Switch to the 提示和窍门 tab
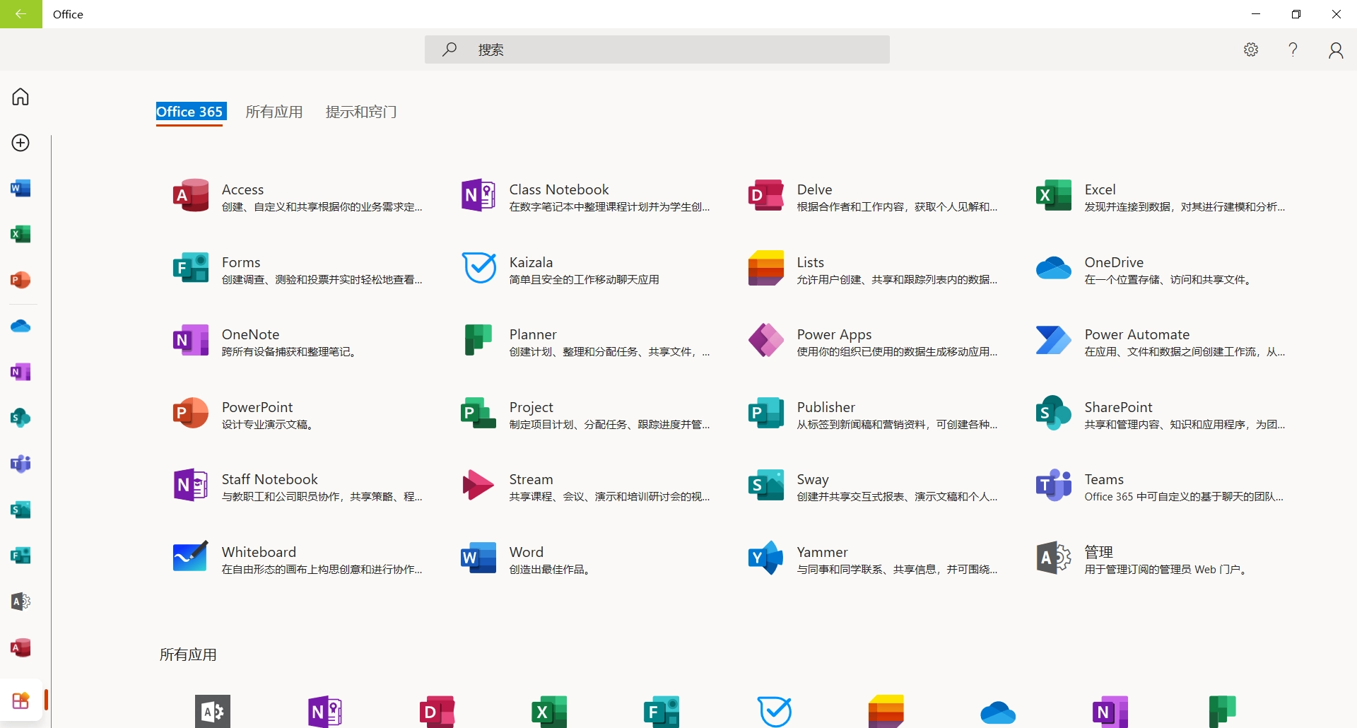Image resolution: width=1357 pixels, height=728 pixels. click(360, 112)
